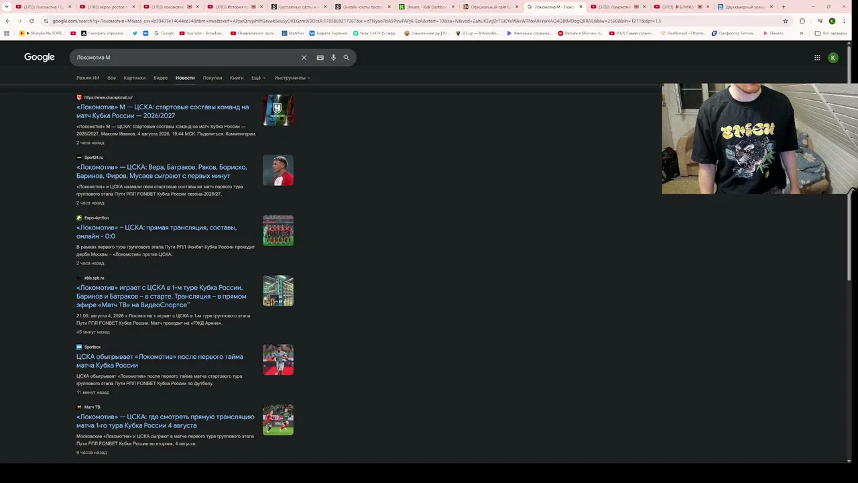Open the on-screen keyboard input tool
The height and width of the screenshot is (483, 858).
pyautogui.click(x=320, y=58)
